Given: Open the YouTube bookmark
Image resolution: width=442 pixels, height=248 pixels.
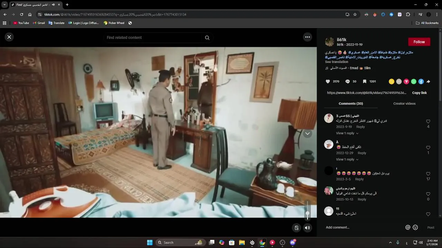Looking at the screenshot, I should pos(21,23).
